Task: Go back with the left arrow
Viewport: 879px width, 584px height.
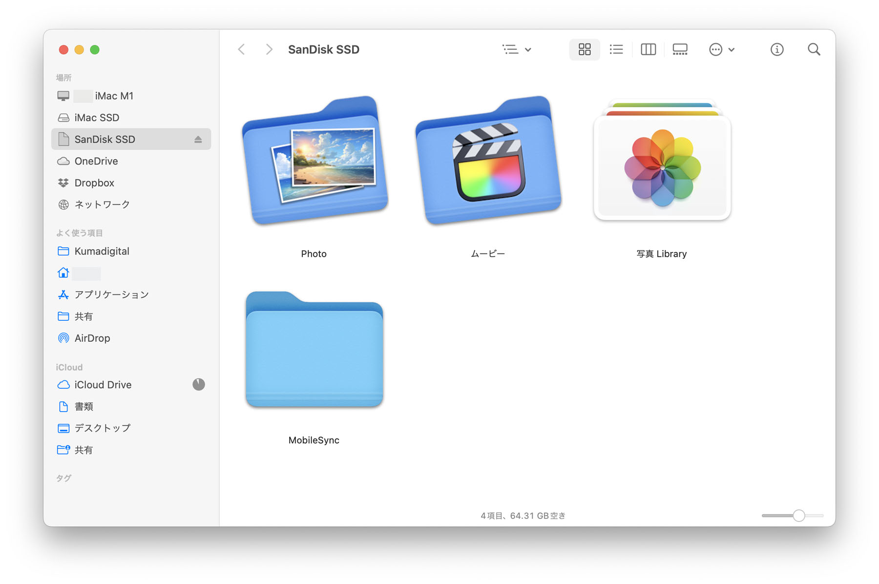Action: point(241,49)
